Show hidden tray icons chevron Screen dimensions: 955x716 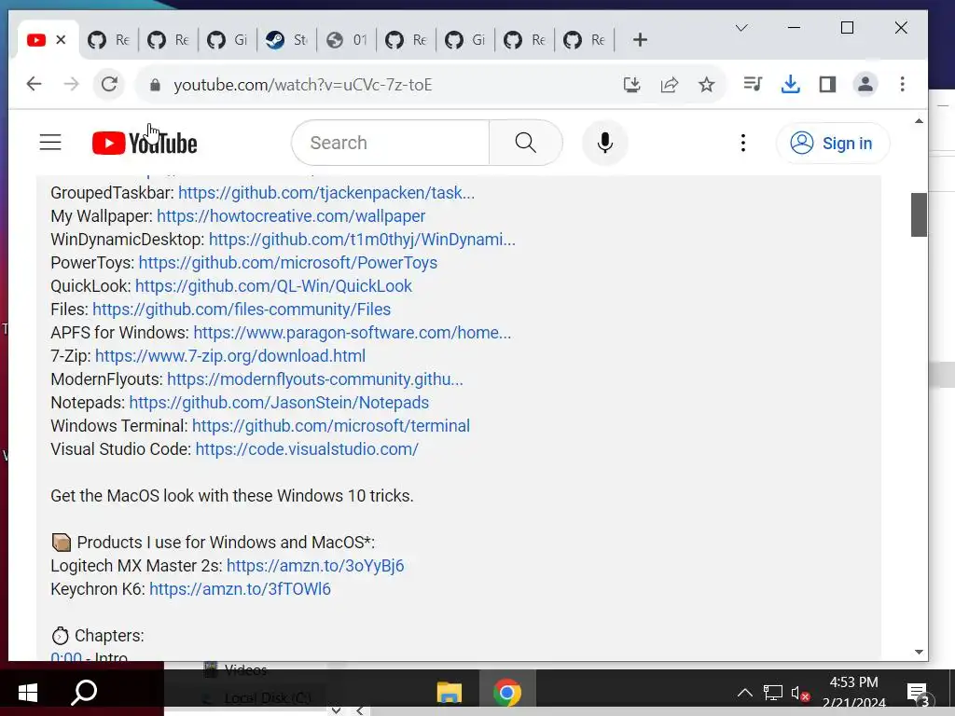coord(744,693)
